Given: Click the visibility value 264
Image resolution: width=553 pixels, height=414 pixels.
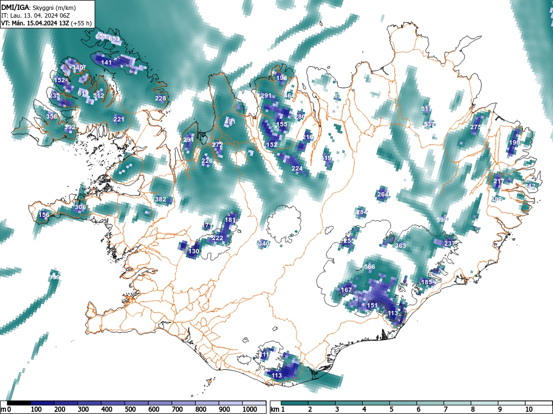Looking at the screenshot, I should 383,194.
